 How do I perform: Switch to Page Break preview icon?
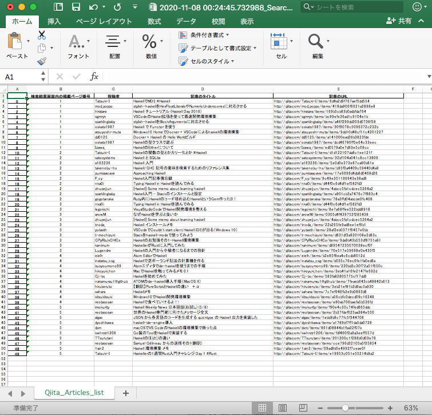point(303,408)
